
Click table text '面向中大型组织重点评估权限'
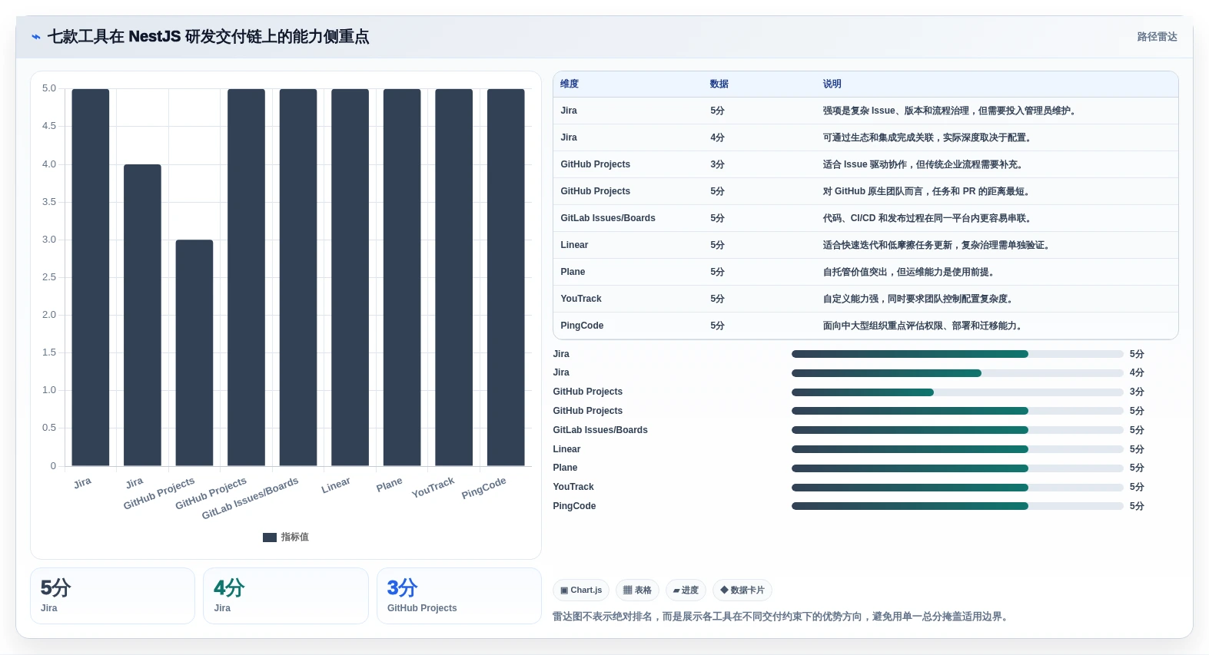(x=882, y=326)
